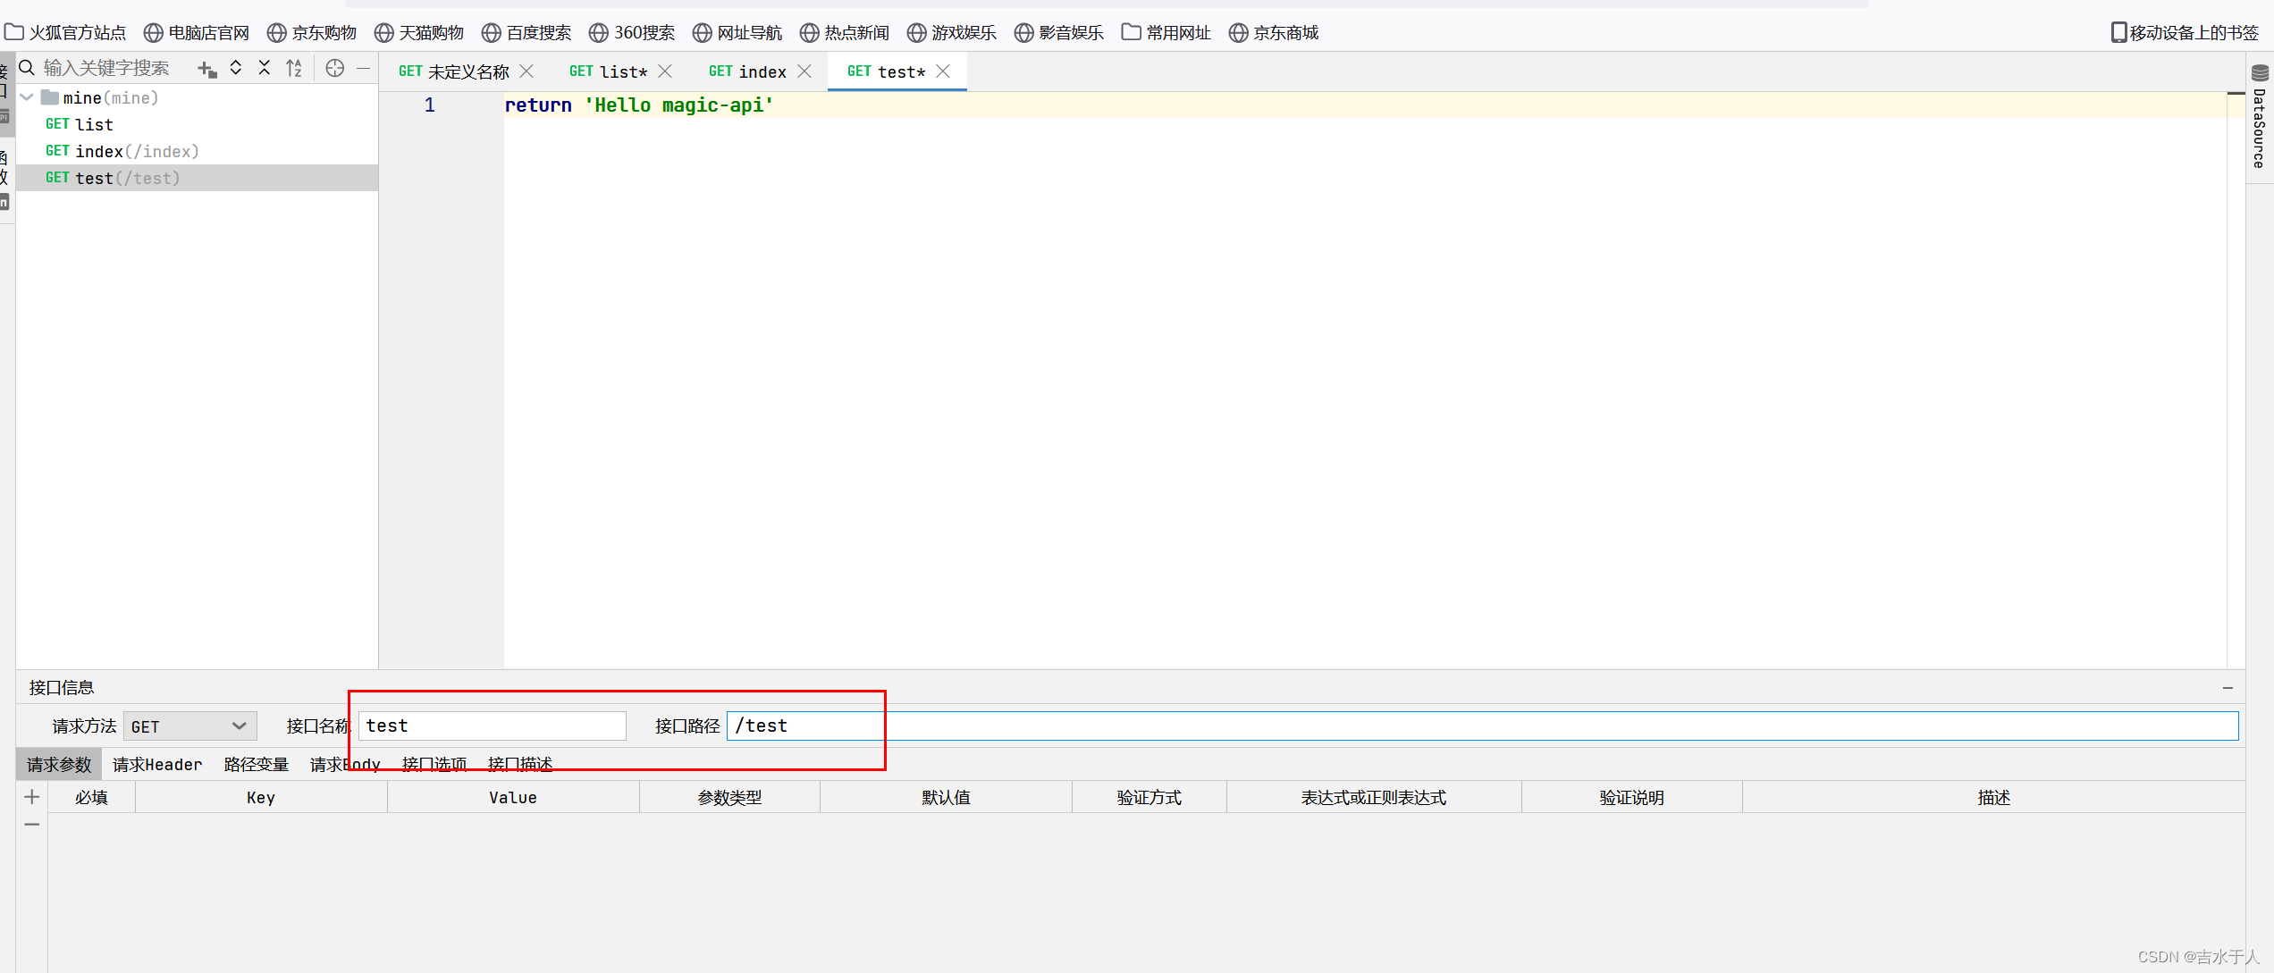
Task: Select GET index in the API tree
Action: coord(122,151)
